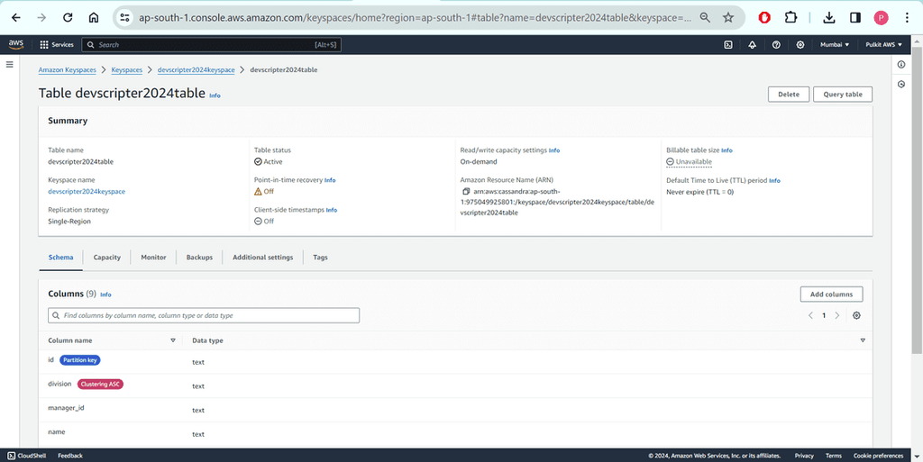This screenshot has width=923, height=462.
Task: Go to AWS console home via logo
Action: [16, 45]
